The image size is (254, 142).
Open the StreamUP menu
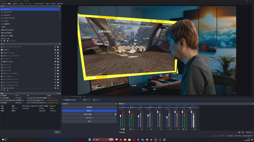60,3
